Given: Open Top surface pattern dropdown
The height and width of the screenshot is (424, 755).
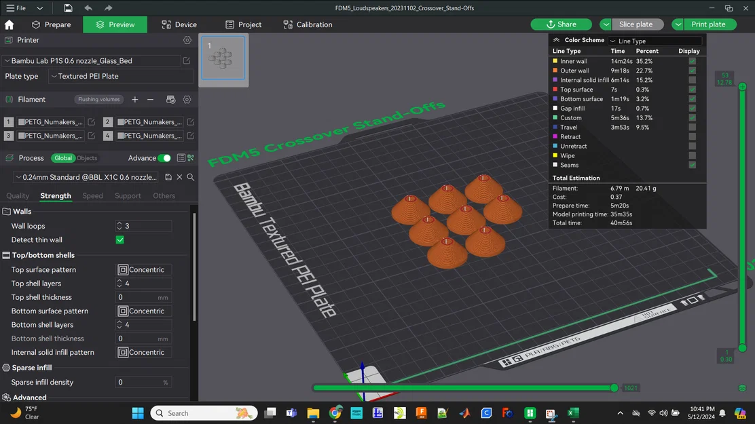Looking at the screenshot, I should point(145,269).
